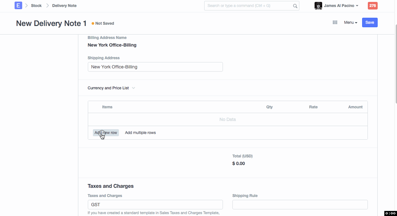Click the page's vertical scrollbar
Viewport: 397px width, 216px height.
395,63
